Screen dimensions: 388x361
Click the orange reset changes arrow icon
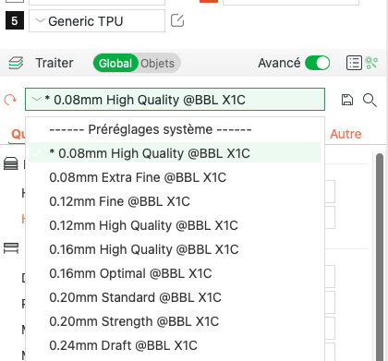click(x=10, y=100)
